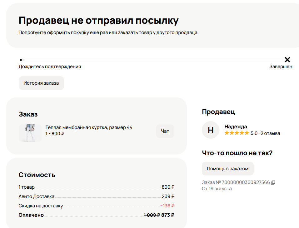The height and width of the screenshot is (228, 299).
Task: Click the Оплачено total amount 873 ₽
Action: [168, 215]
